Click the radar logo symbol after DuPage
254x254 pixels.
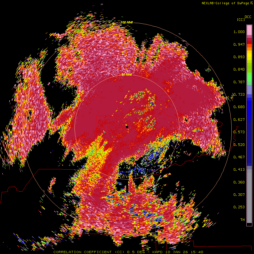251,3
